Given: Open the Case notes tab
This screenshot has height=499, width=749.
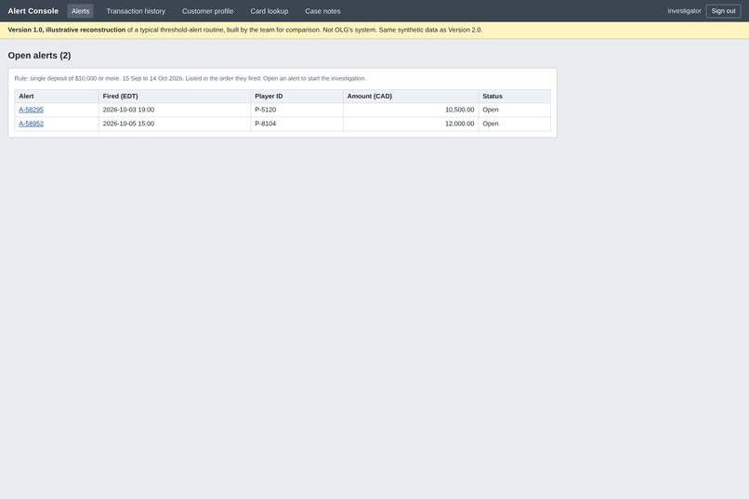Looking at the screenshot, I should tap(322, 11).
